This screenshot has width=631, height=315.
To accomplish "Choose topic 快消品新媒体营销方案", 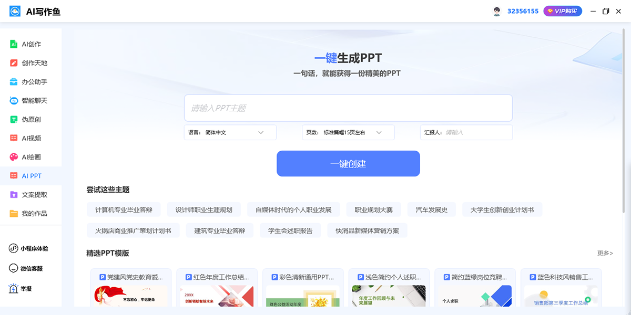I will pos(367,230).
